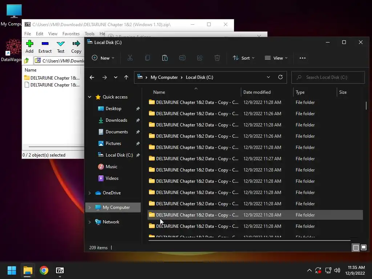The image size is (372, 279).
Task: Select the DELTARUNE folder row in 7-Zip
Action: click(52, 78)
